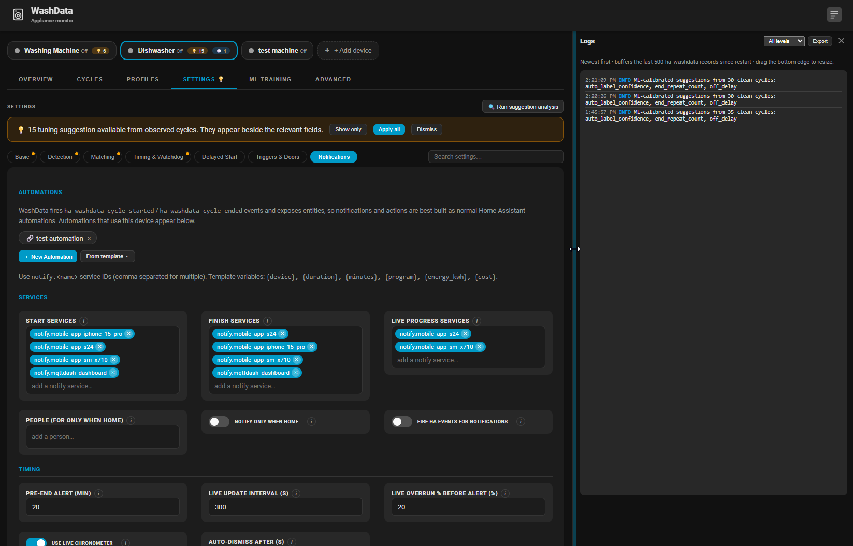
Task: Remove notify.mobile_app_iphone_15_pro from Finish Services
Action: [311, 347]
